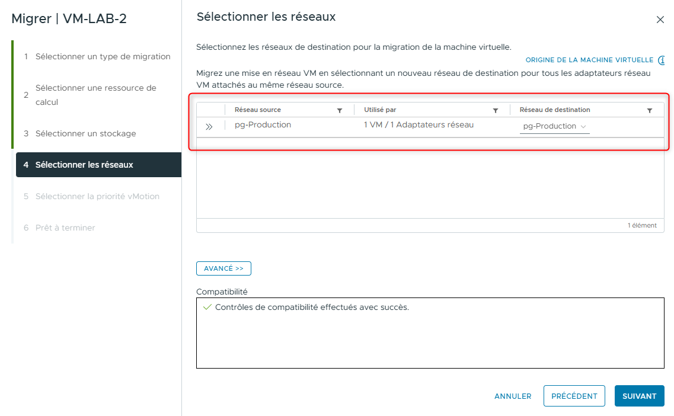Click SUIVANT to proceed to vMotion priority
The image size is (674, 416).
[639, 396]
